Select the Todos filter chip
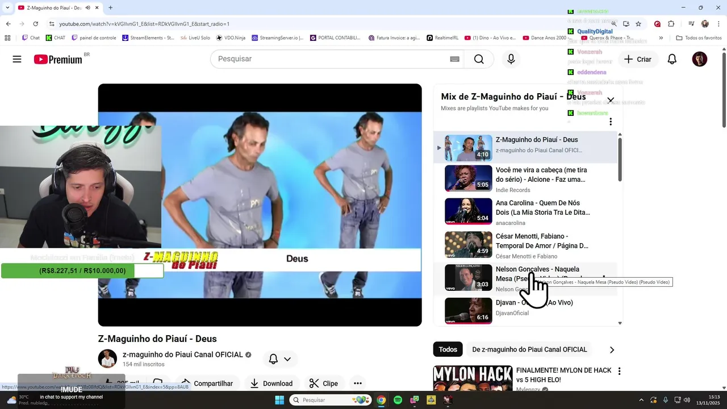The height and width of the screenshot is (409, 727). pyautogui.click(x=448, y=349)
